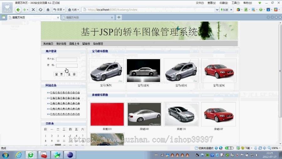Open the 奔驰33F red car thumbnail
The width and height of the screenshot is (282, 159).
(x=218, y=114)
